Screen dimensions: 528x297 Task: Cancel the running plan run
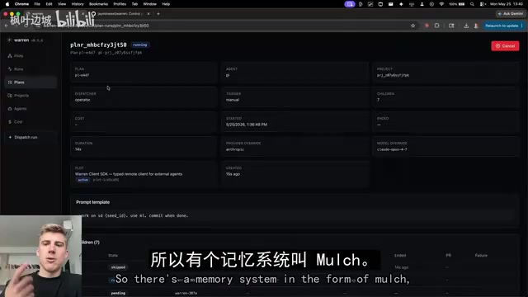point(505,46)
